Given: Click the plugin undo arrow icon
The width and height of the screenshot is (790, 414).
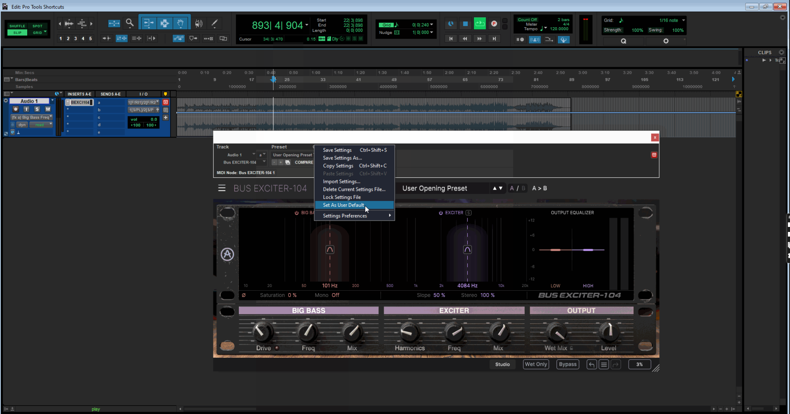Looking at the screenshot, I should click(x=592, y=365).
